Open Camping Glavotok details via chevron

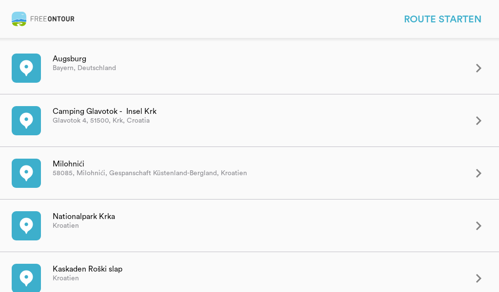(x=479, y=121)
